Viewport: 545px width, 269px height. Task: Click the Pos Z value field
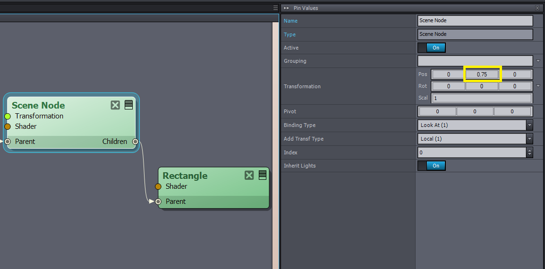[515, 75]
